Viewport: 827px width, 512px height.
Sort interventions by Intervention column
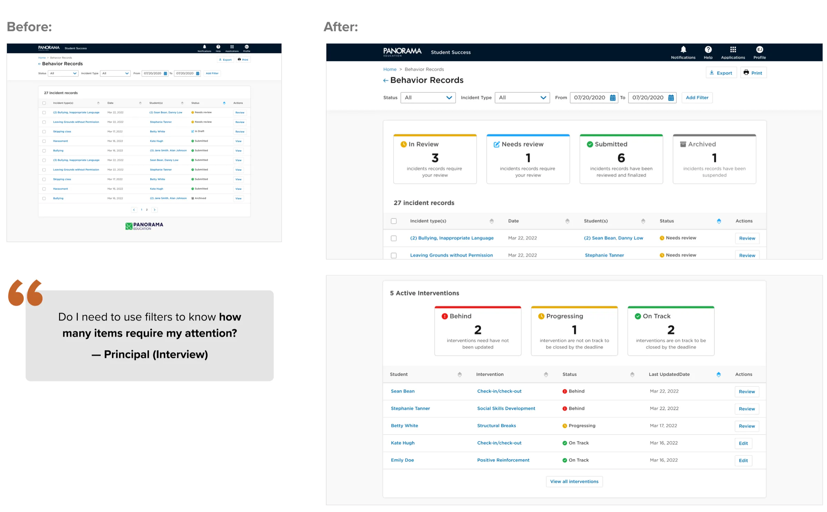coord(546,375)
